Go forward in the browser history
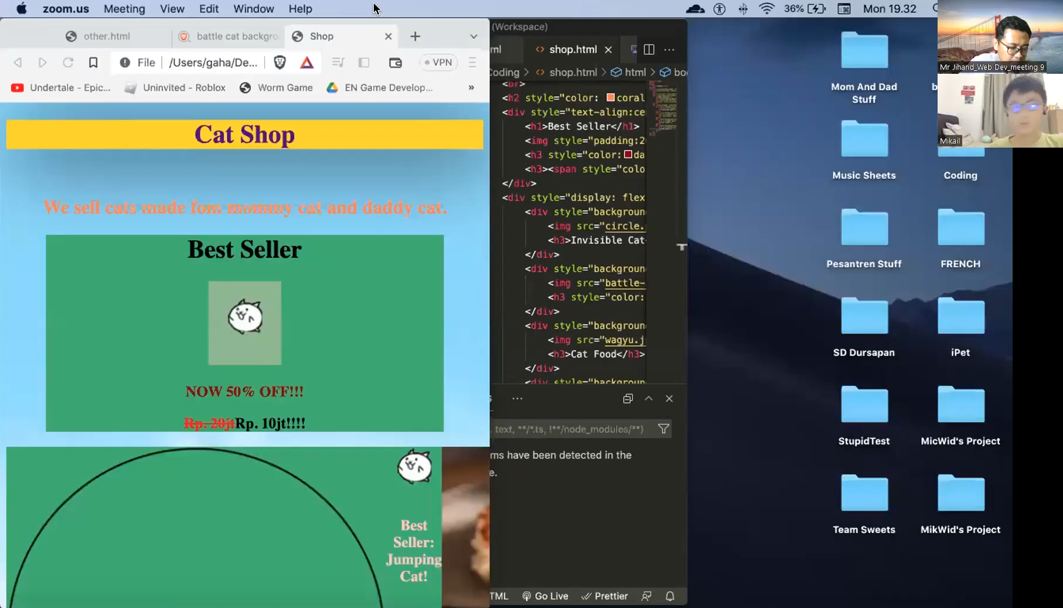 coord(42,62)
